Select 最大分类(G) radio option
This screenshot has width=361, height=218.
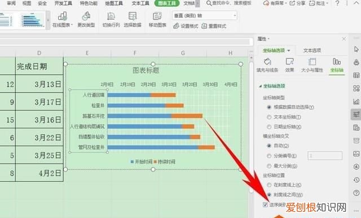click(x=269, y=166)
